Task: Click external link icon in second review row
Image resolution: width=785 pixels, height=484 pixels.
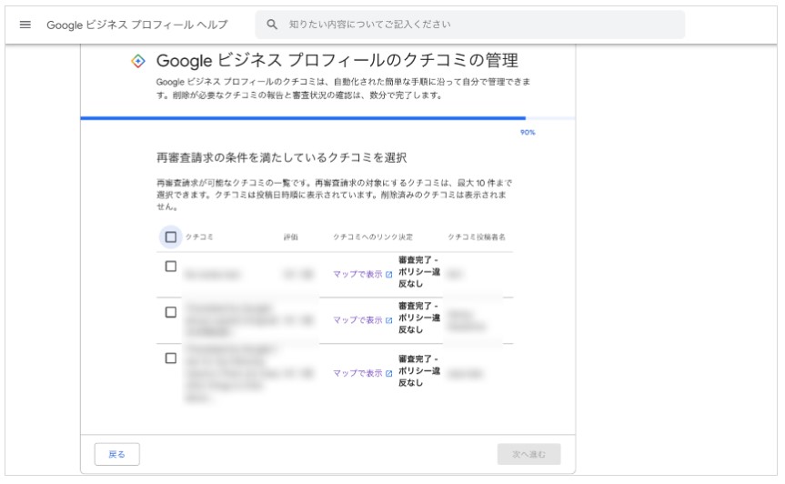Action: pos(389,320)
